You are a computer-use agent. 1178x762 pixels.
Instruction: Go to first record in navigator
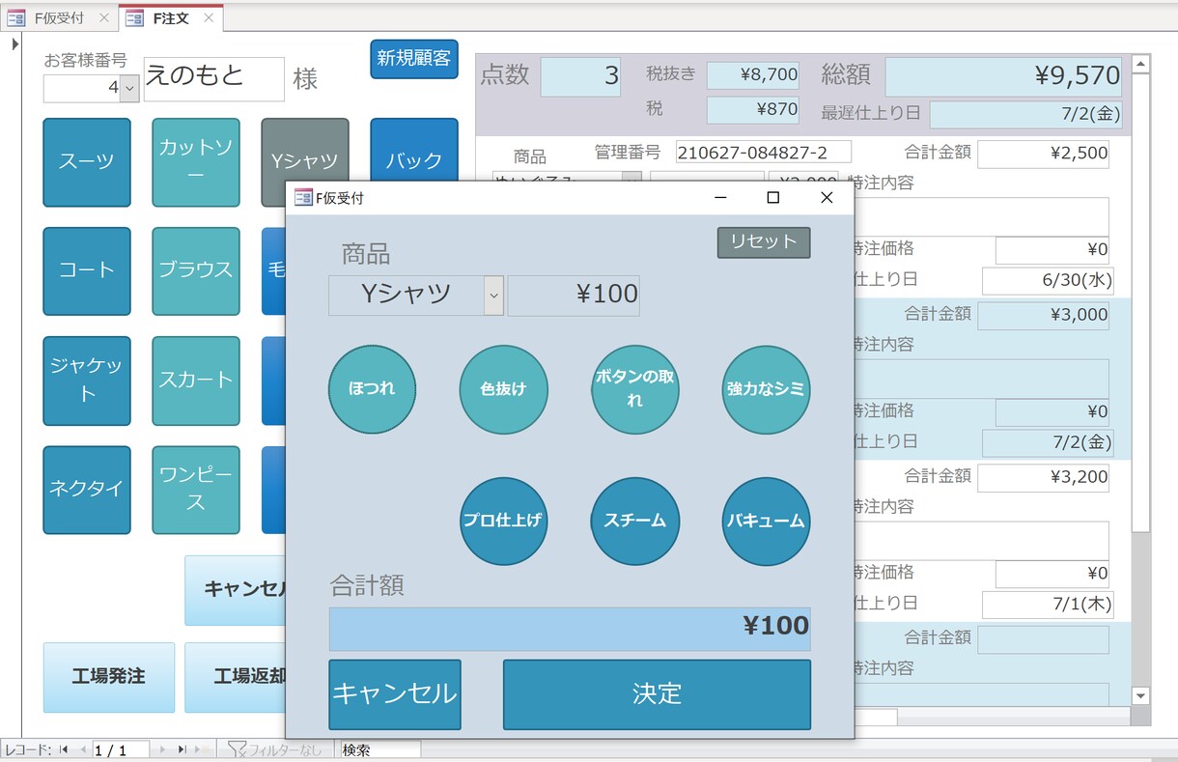64,749
